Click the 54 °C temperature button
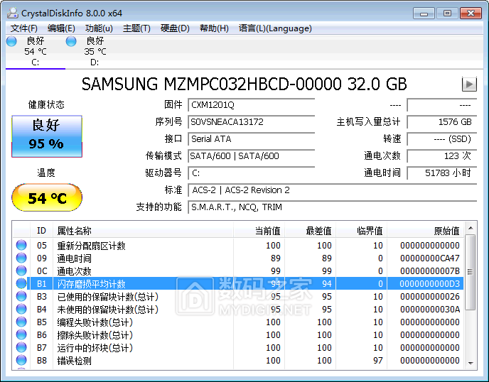 47,197
